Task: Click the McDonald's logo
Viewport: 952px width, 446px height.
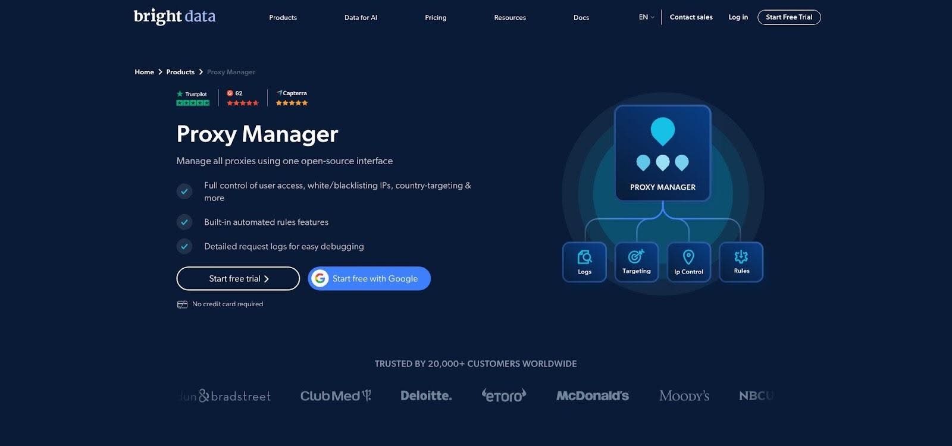Action: coord(592,396)
